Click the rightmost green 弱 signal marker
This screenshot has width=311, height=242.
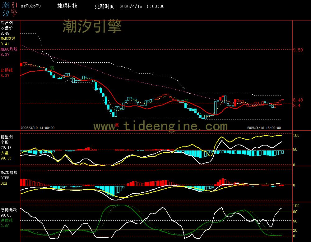(x=186, y=101)
